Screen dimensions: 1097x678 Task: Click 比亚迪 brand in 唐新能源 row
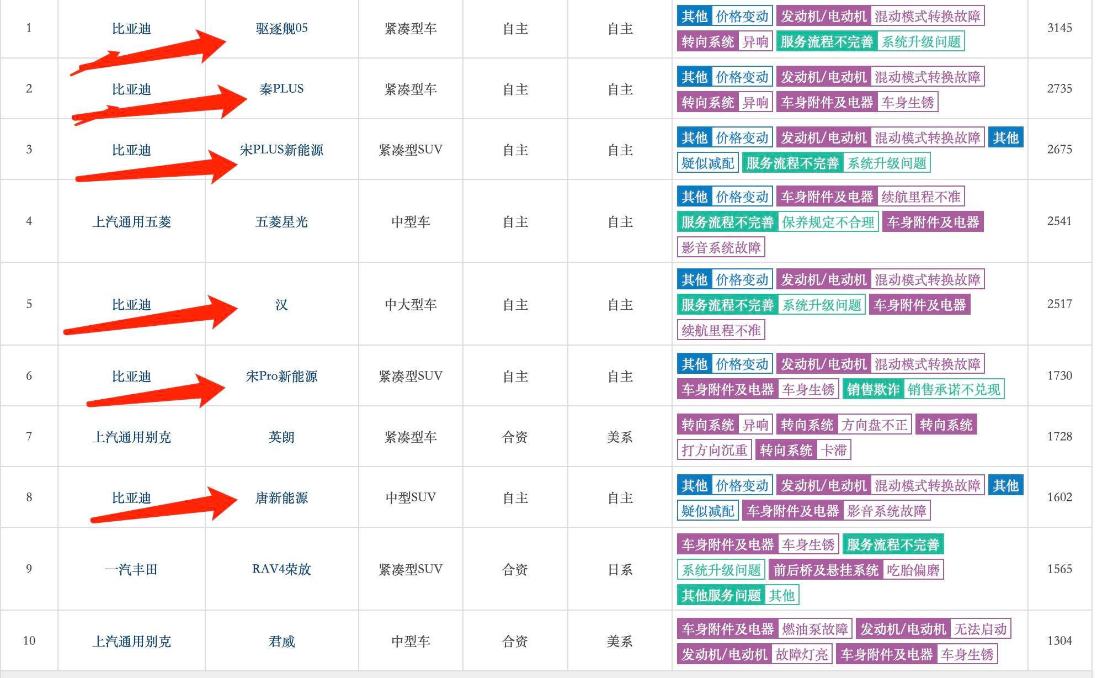(131, 497)
